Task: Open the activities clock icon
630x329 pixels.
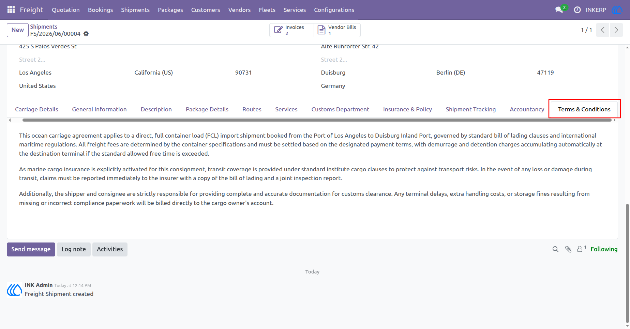Action: pos(577,10)
